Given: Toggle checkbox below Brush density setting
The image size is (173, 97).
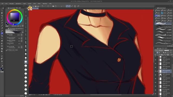Looking at the screenshot, I should tap(7, 50).
